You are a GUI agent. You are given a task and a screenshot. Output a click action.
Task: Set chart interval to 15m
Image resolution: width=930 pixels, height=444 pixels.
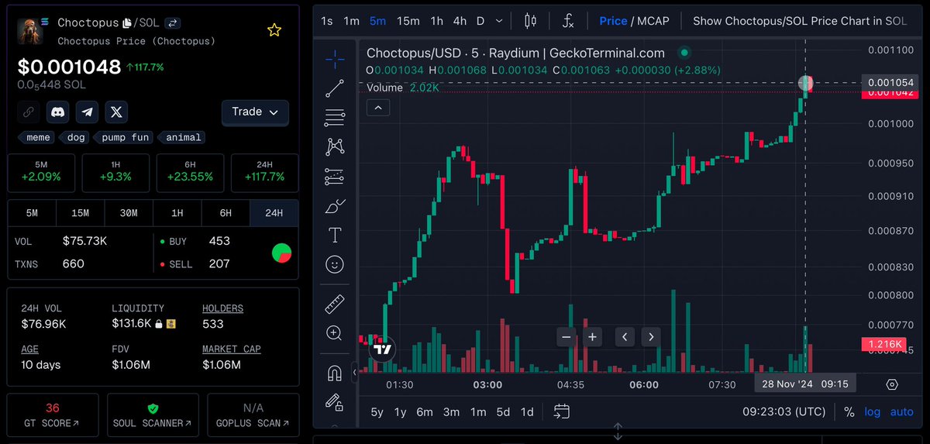408,21
